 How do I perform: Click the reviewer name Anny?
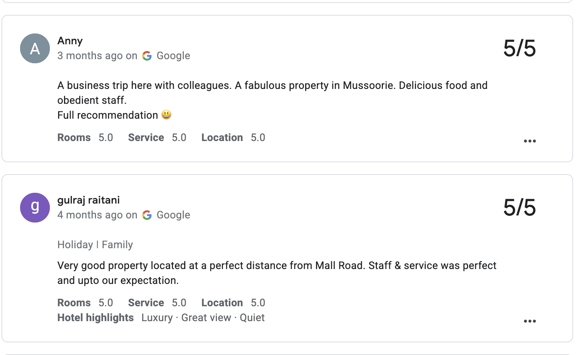(70, 41)
